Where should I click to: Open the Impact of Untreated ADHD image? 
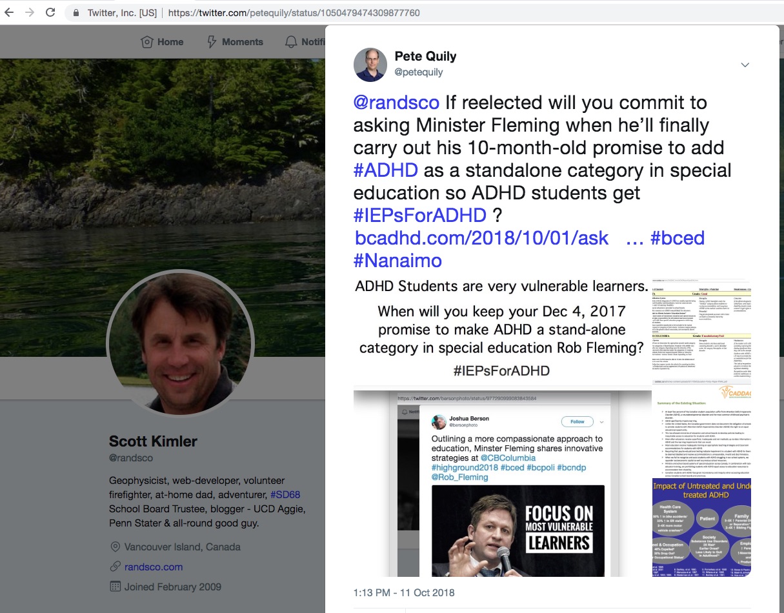click(701, 526)
